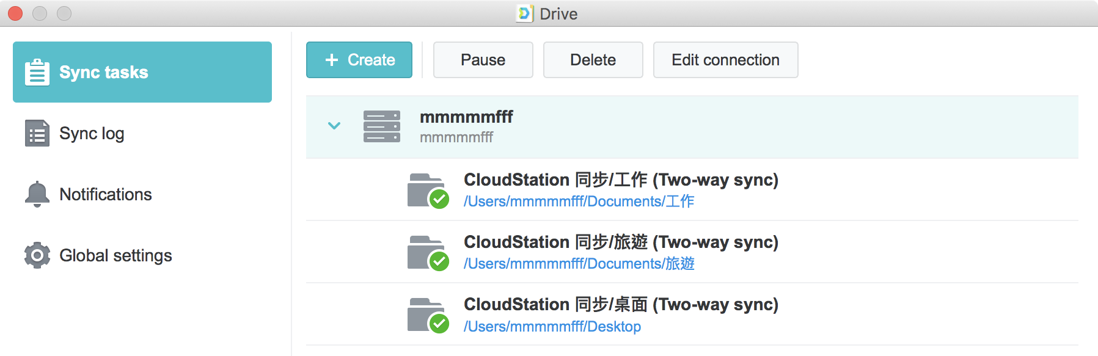Viewport: 1098px width, 356px height.
Task: Switch to the Sync log tab
Action: tap(92, 133)
